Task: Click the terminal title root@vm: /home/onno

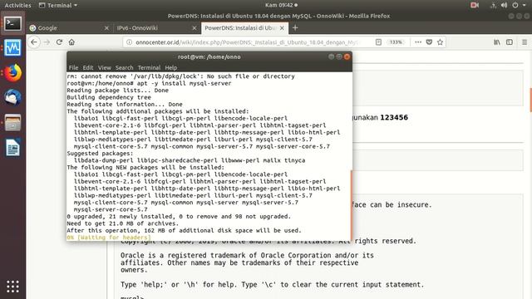Action: (209, 56)
